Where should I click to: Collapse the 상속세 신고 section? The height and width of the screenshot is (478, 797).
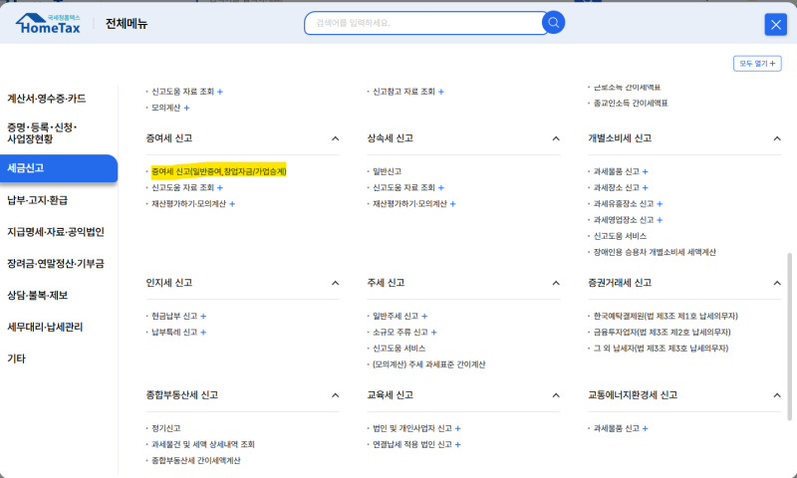556,138
